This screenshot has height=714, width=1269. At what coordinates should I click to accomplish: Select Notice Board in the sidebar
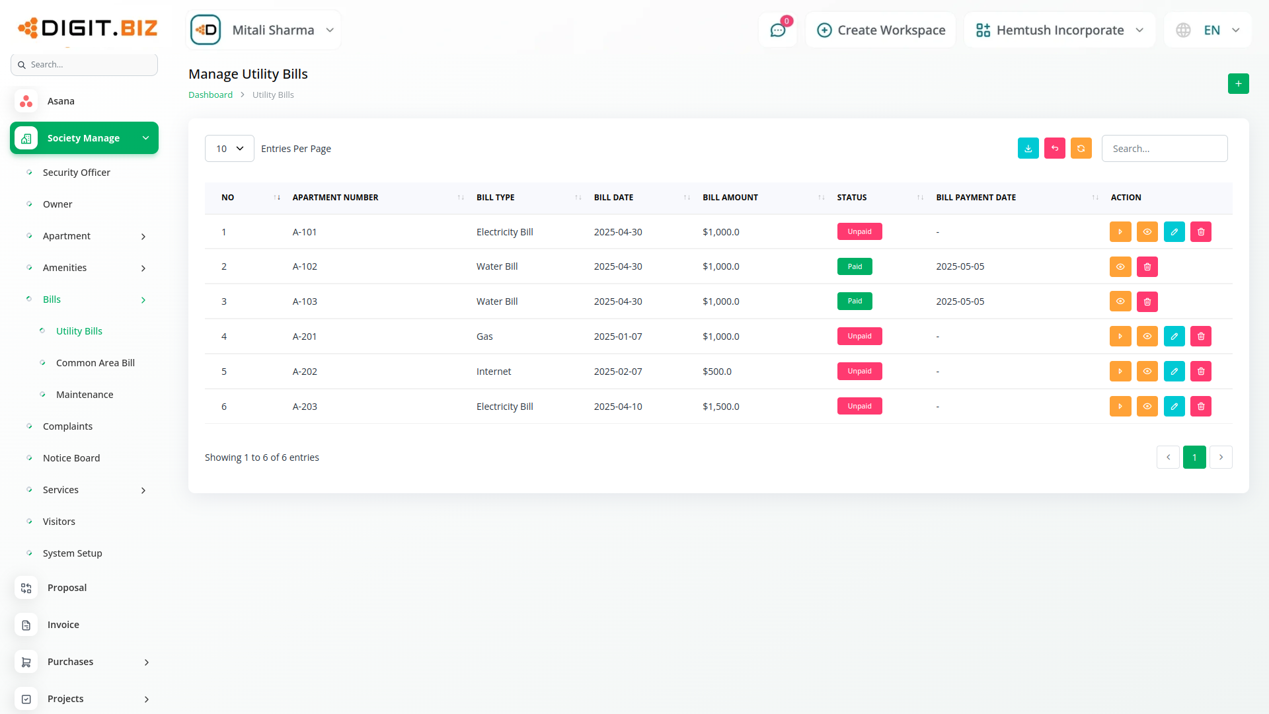point(71,458)
